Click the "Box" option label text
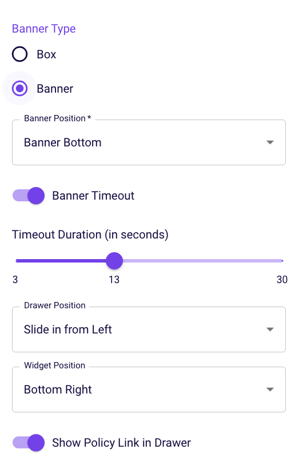The height and width of the screenshot is (469, 295). (46, 54)
